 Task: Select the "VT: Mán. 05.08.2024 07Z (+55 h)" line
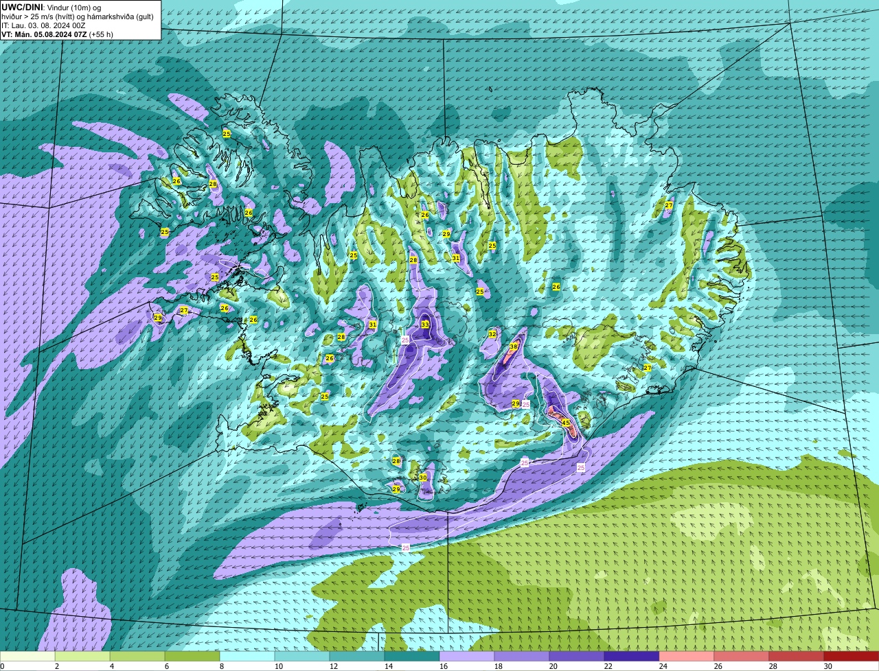[57, 34]
